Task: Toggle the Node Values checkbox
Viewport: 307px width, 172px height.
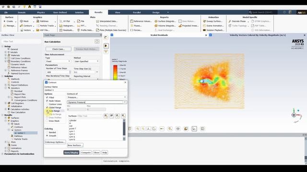Action: click(47, 101)
